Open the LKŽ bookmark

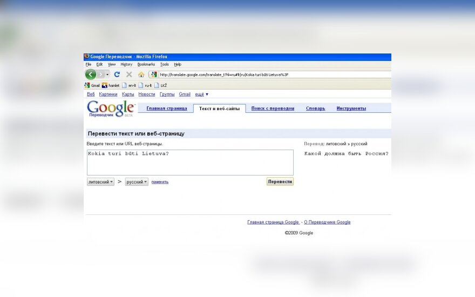(161, 85)
